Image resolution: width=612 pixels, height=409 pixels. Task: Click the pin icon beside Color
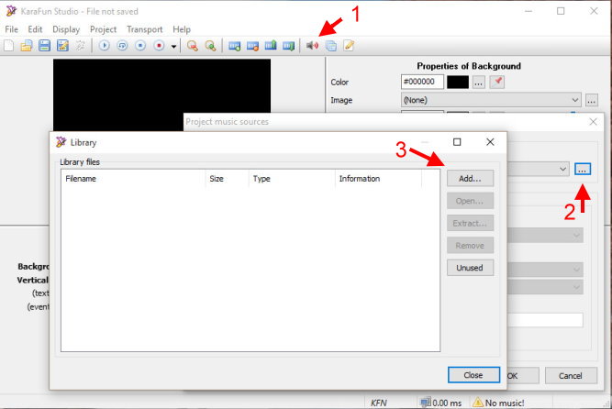click(497, 82)
